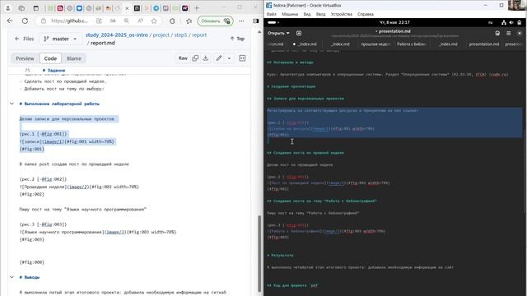Switch to Code view

(x=50, y=58)
